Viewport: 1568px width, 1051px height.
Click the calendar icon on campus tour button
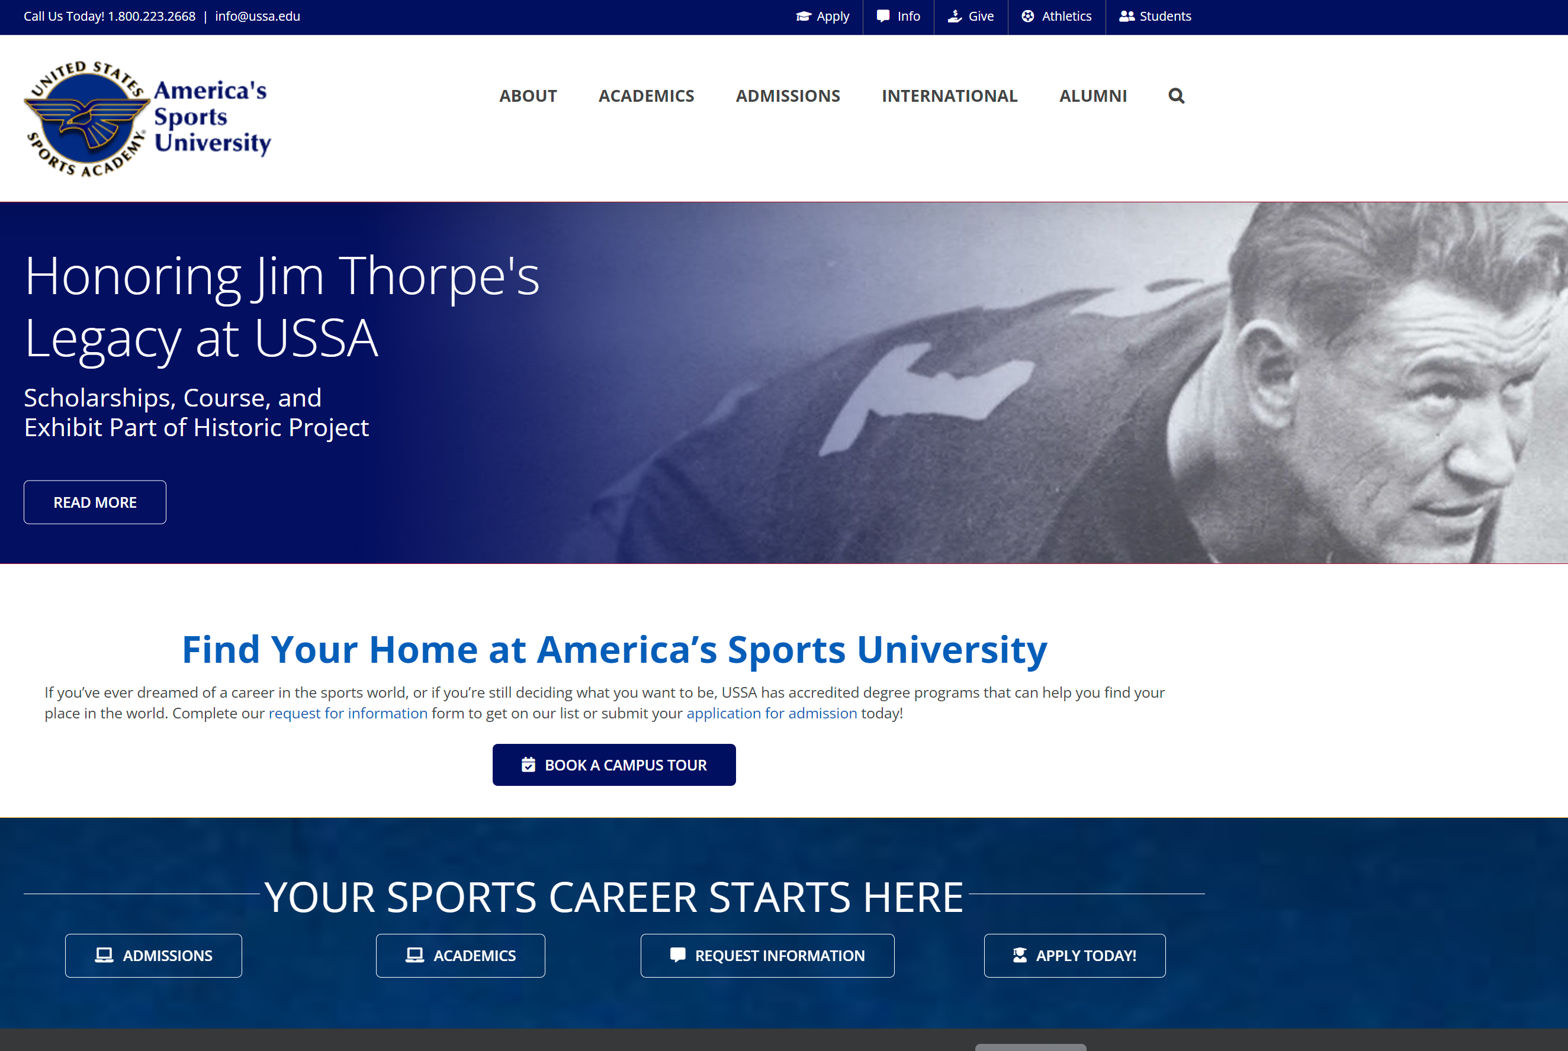528,765
